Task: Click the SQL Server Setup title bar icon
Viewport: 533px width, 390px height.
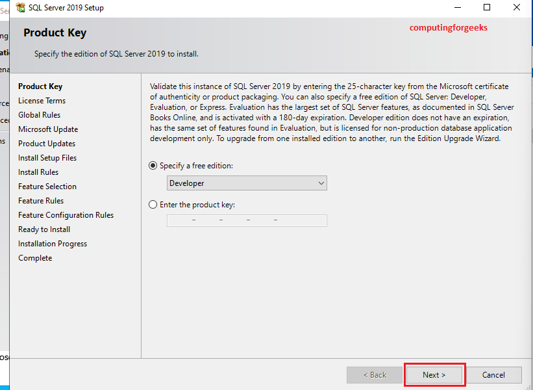Action: 19,7
